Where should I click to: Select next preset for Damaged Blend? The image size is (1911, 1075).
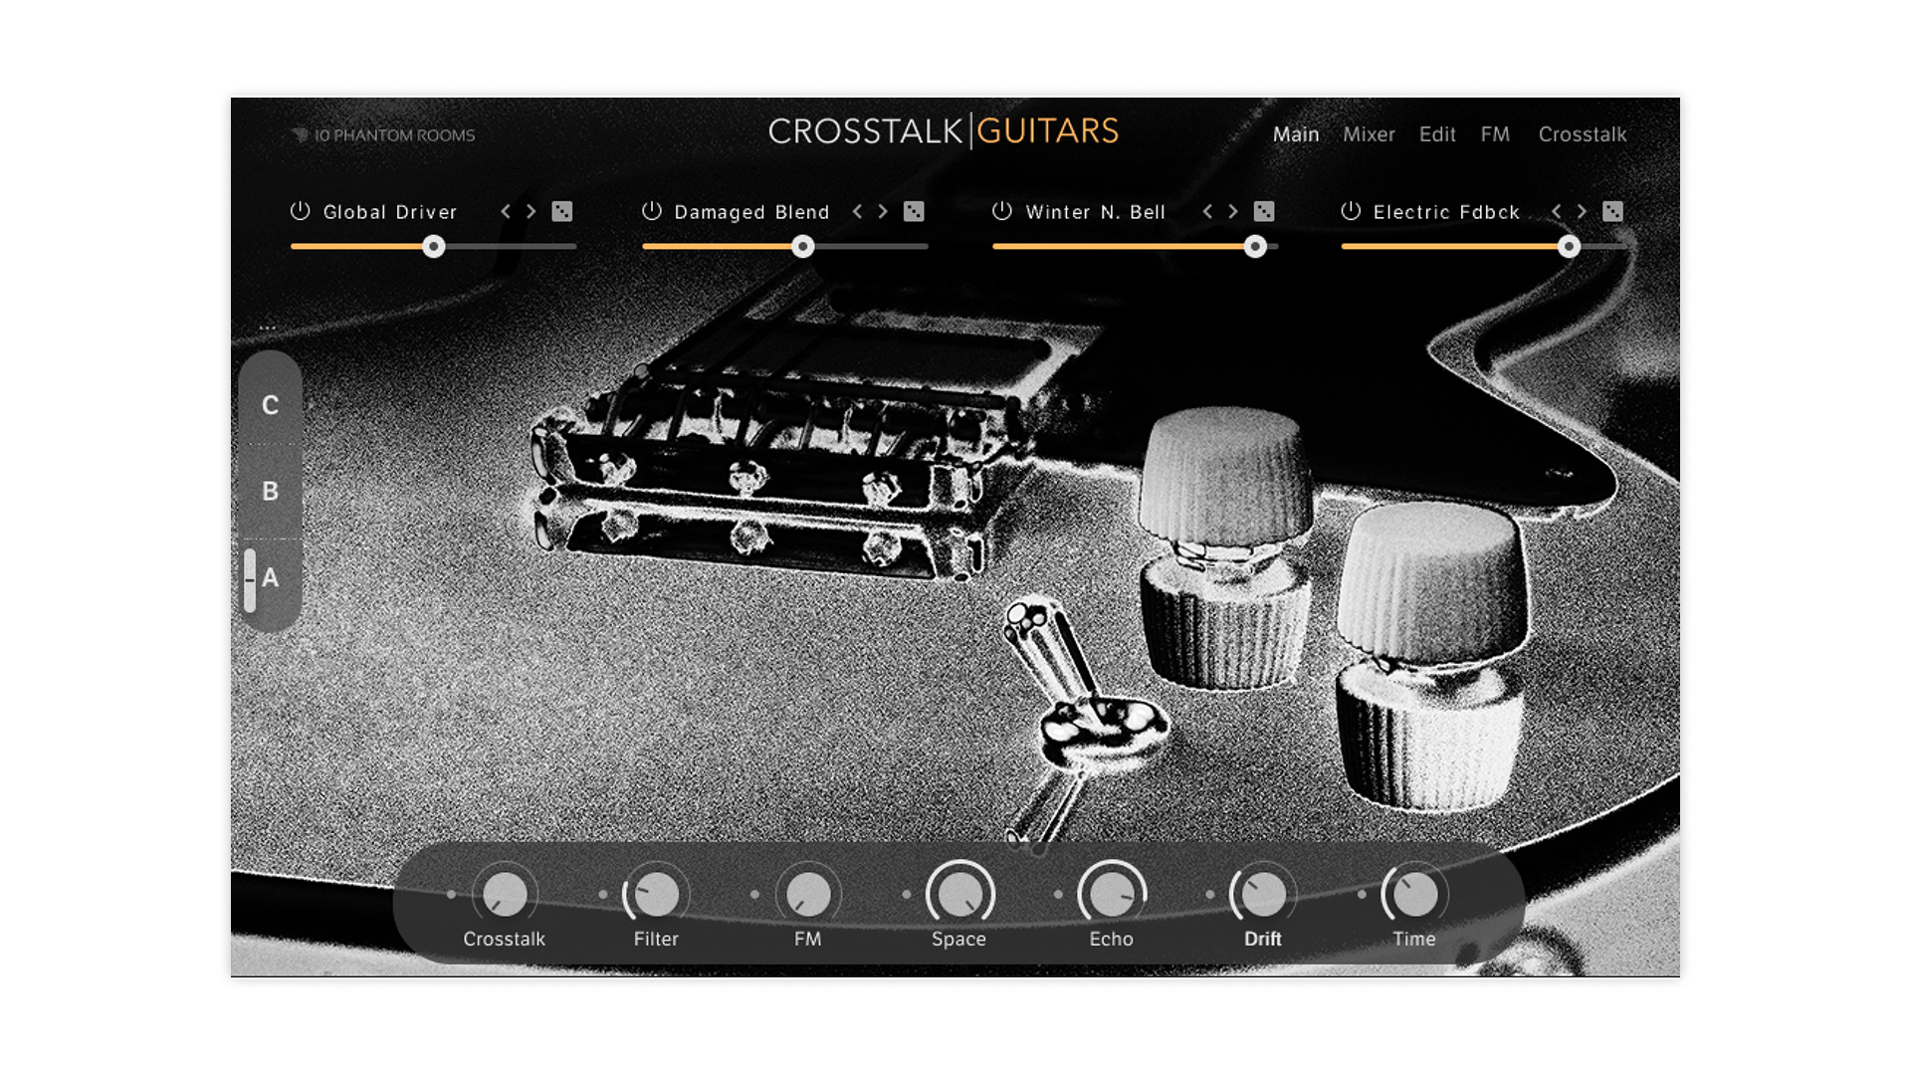click(x=883, y=211)
